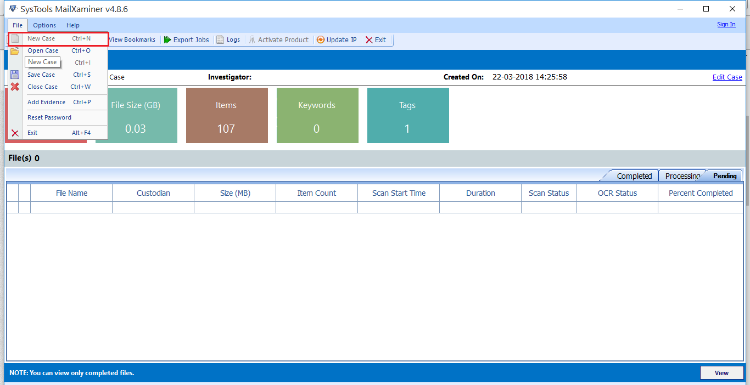Screen dimensions: 750x385
Task: Select the File Size (GB) tile
Action: click(x=136, y=115)
